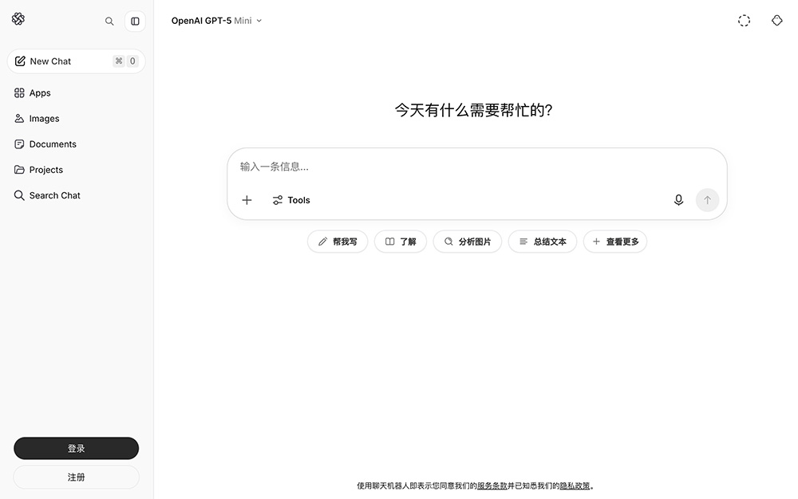This screenshot has height=499, width=798.
Task: Click the message input field
Action: [399, 167]
